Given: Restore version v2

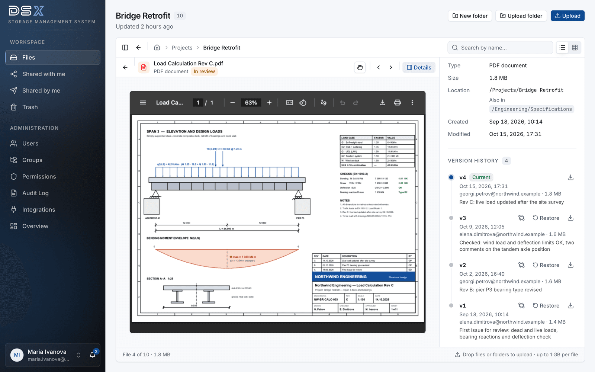Looking at the screenshot, I should coord(546,265).
